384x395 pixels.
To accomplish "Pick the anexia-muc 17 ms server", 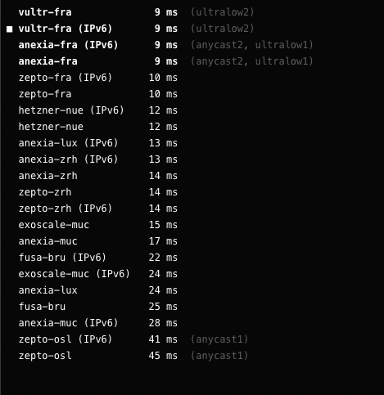I will tap(98, 241).
